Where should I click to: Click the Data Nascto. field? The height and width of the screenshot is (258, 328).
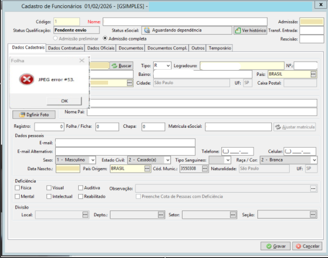[x=68, y=169]
